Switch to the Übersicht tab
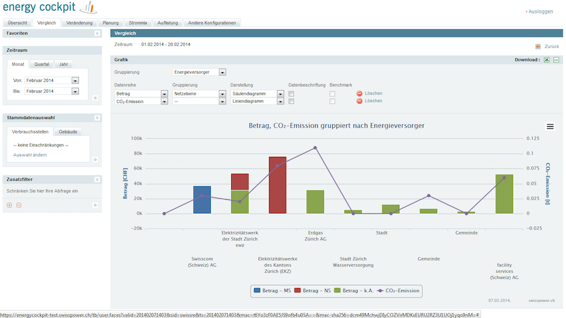The height and width of the screenshot is (318, 566). pyautogui.click(x=17, y=23)
